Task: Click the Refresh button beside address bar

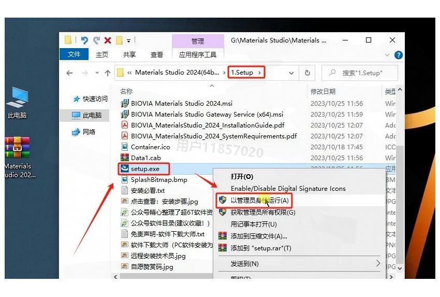Action: (x=307, y=73)
